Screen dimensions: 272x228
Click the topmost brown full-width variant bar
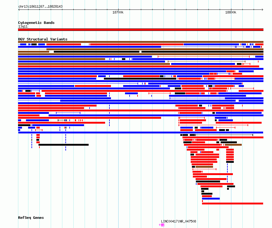coord(141,42)
